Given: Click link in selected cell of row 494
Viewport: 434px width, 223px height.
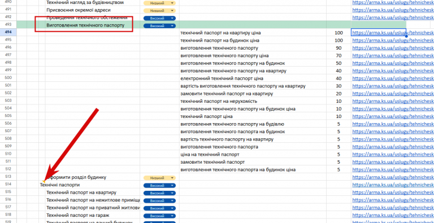Looking at the screenshot, I should (393, 33).
